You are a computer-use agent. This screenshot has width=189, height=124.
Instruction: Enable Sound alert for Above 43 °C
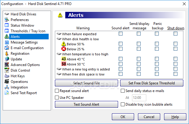click(120, 59)
